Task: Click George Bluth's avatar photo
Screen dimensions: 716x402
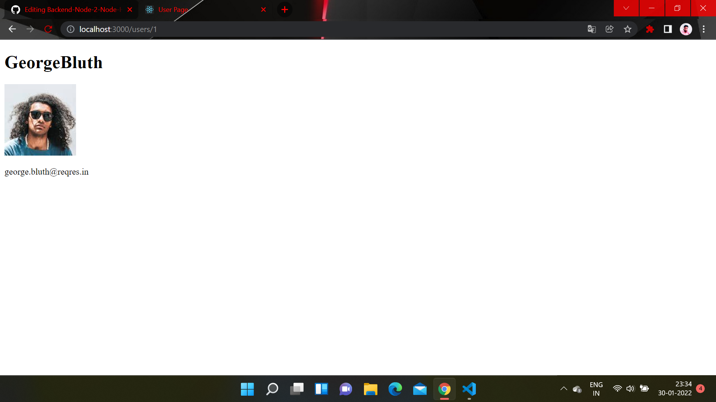Action: 40,120
